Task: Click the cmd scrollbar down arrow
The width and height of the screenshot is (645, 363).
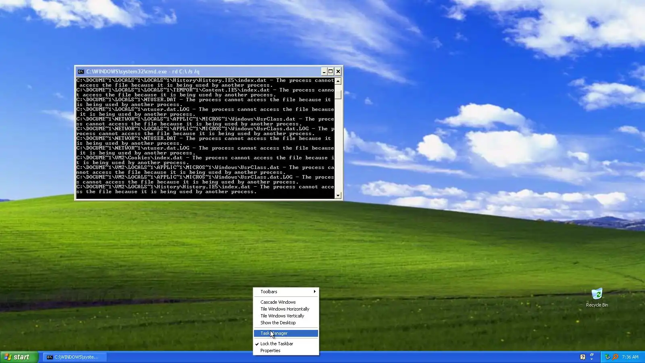Action: point(338,195)
